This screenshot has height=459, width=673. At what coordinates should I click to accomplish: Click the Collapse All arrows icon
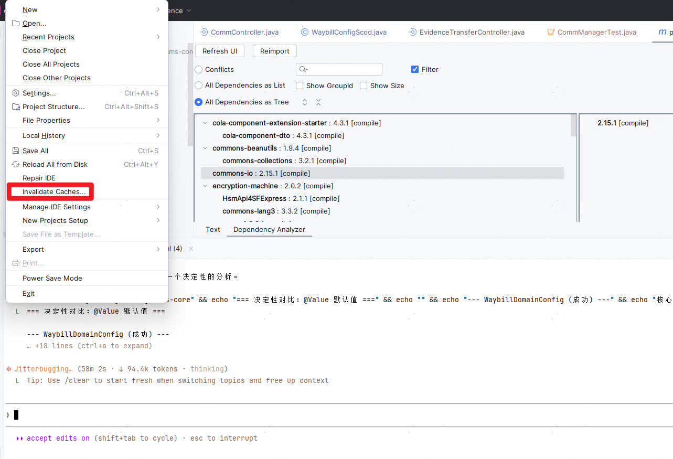[318, 102]
